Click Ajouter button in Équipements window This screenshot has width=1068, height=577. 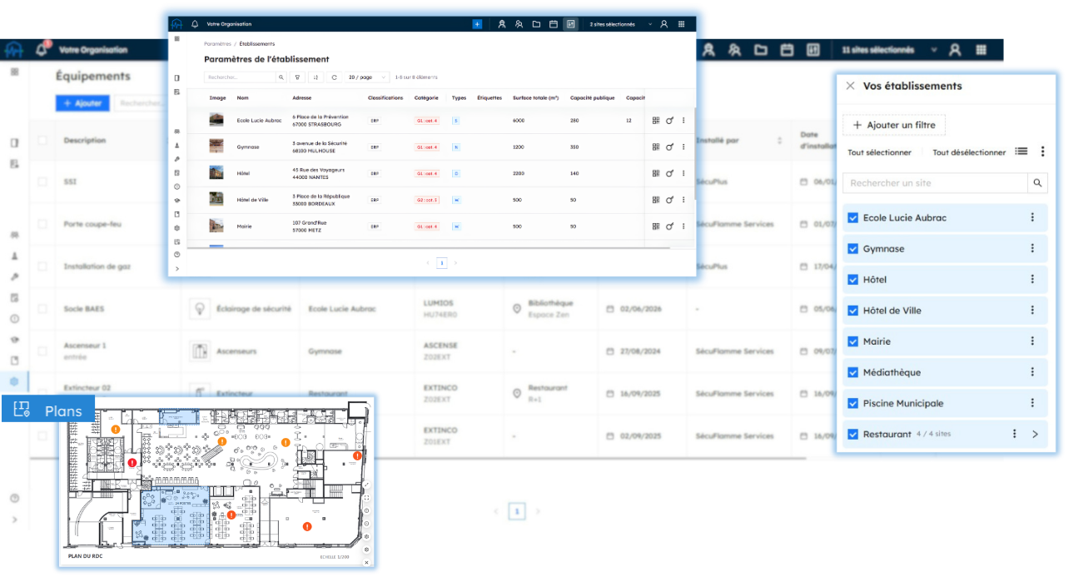[82, 103]
